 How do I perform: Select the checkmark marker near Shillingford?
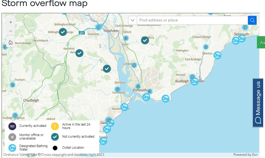pyautogui.click(x=63, y=32)
